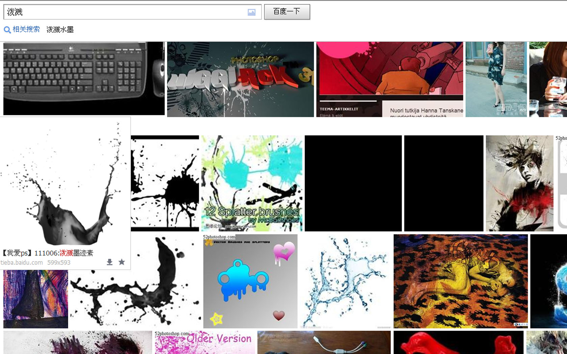Open the Photoshop 3D text splatter thumbnail
Viewport: 567px width, 354px height.
[x=240, y=79]
